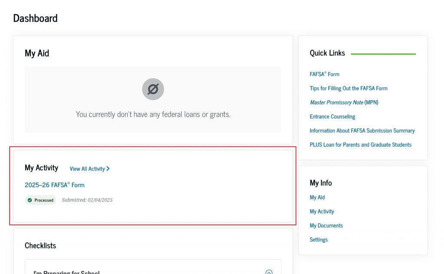Go to My Activity from My Info panel
444x274 pixels.
[322, 211]
